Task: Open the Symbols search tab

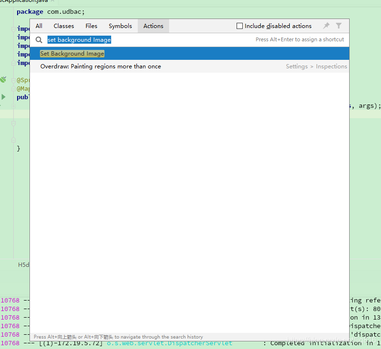Action: tap(120, 26)
